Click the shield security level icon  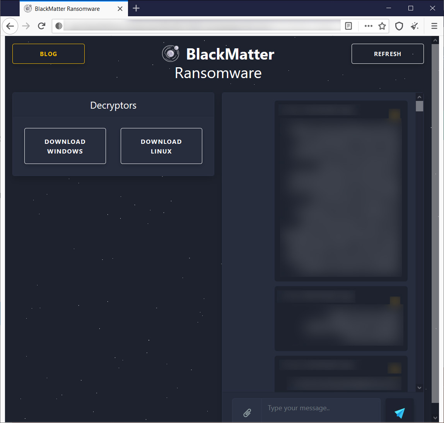point(399,26)
